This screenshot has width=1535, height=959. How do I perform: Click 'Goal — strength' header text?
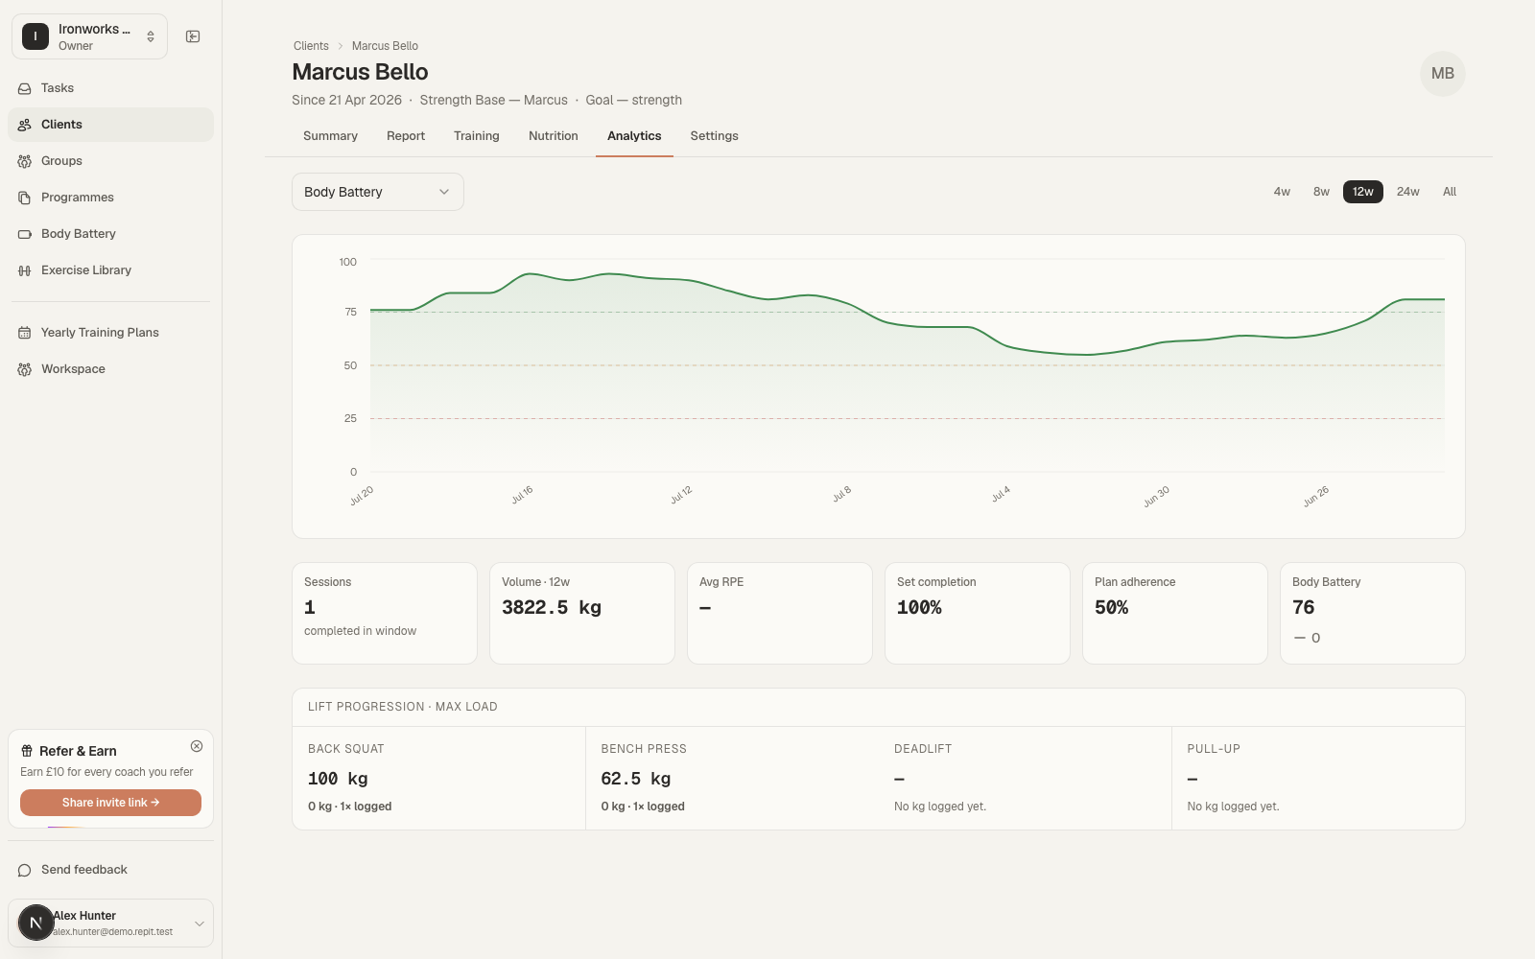(x=634, y=100)
